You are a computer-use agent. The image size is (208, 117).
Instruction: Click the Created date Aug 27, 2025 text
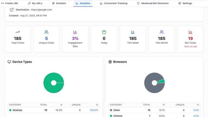(34, 16)
